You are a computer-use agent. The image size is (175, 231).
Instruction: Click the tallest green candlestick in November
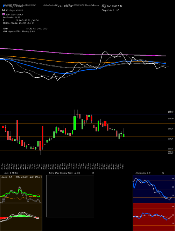pos(75,123)
